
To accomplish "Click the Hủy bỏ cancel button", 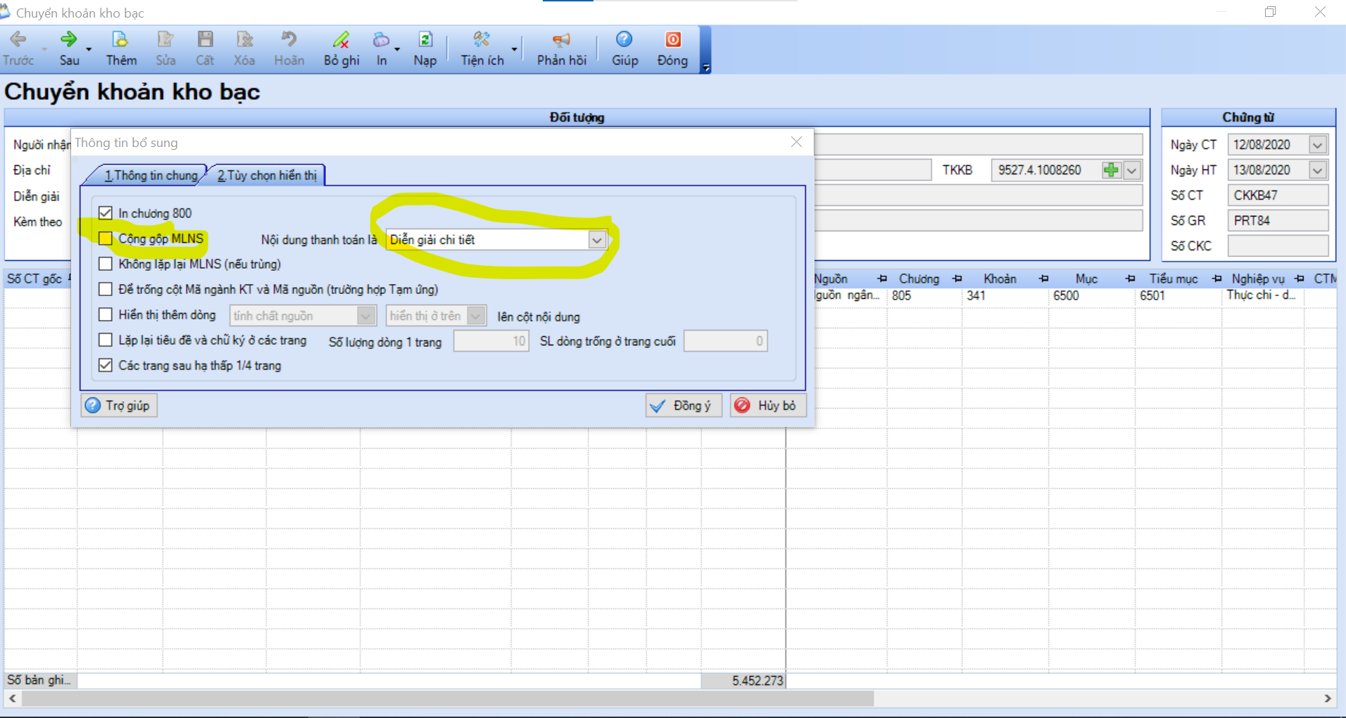I will point(767,406).
